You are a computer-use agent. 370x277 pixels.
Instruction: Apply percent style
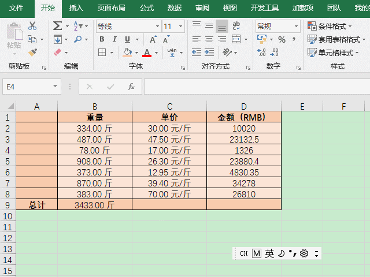[x=282, y=40]
